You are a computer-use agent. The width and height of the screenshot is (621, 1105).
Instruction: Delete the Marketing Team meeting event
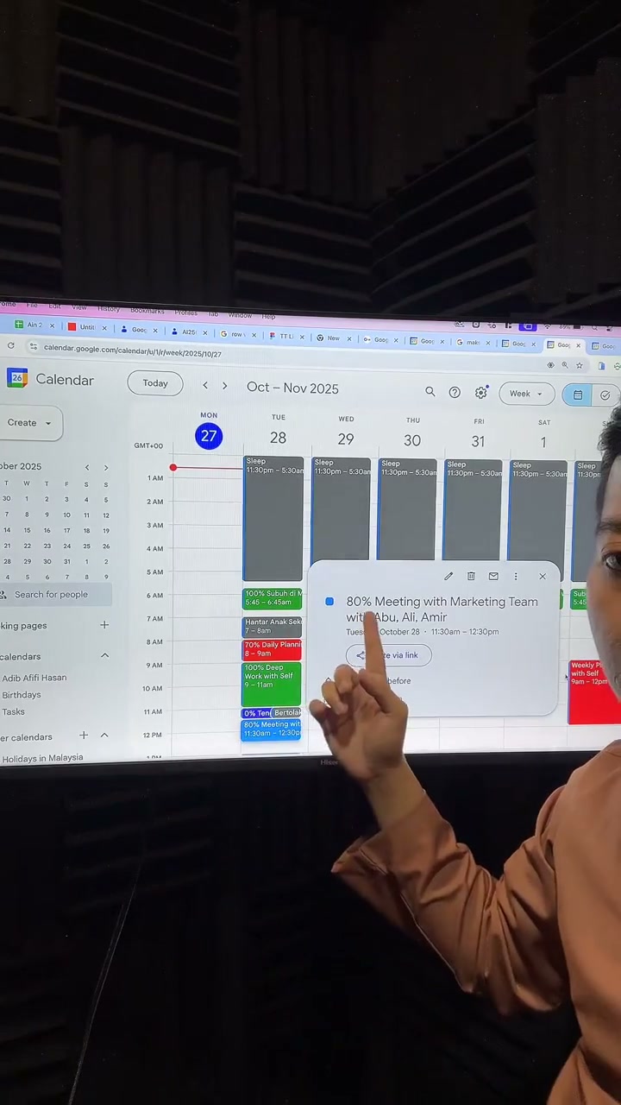click(x=471, y=576)
